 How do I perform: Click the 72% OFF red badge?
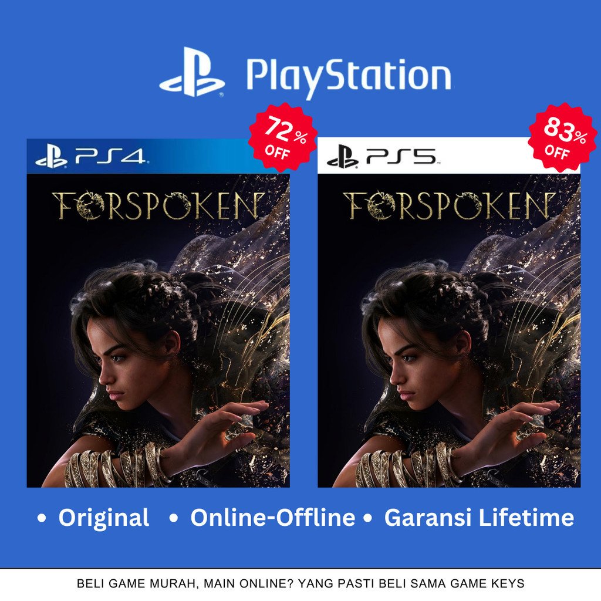click(x=283, y=137)
